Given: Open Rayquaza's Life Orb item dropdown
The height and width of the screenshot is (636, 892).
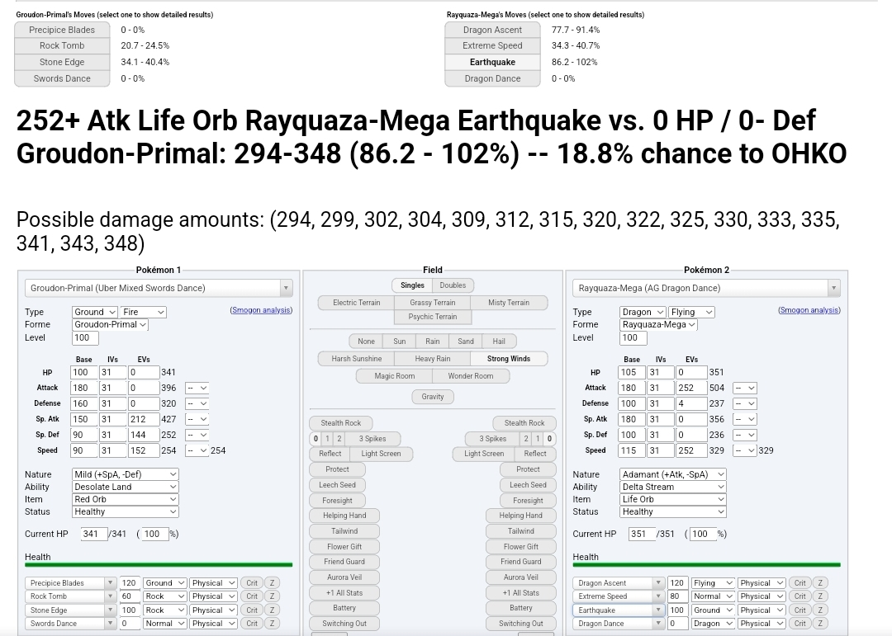Looking at the screenshot, I should point(672,499).
